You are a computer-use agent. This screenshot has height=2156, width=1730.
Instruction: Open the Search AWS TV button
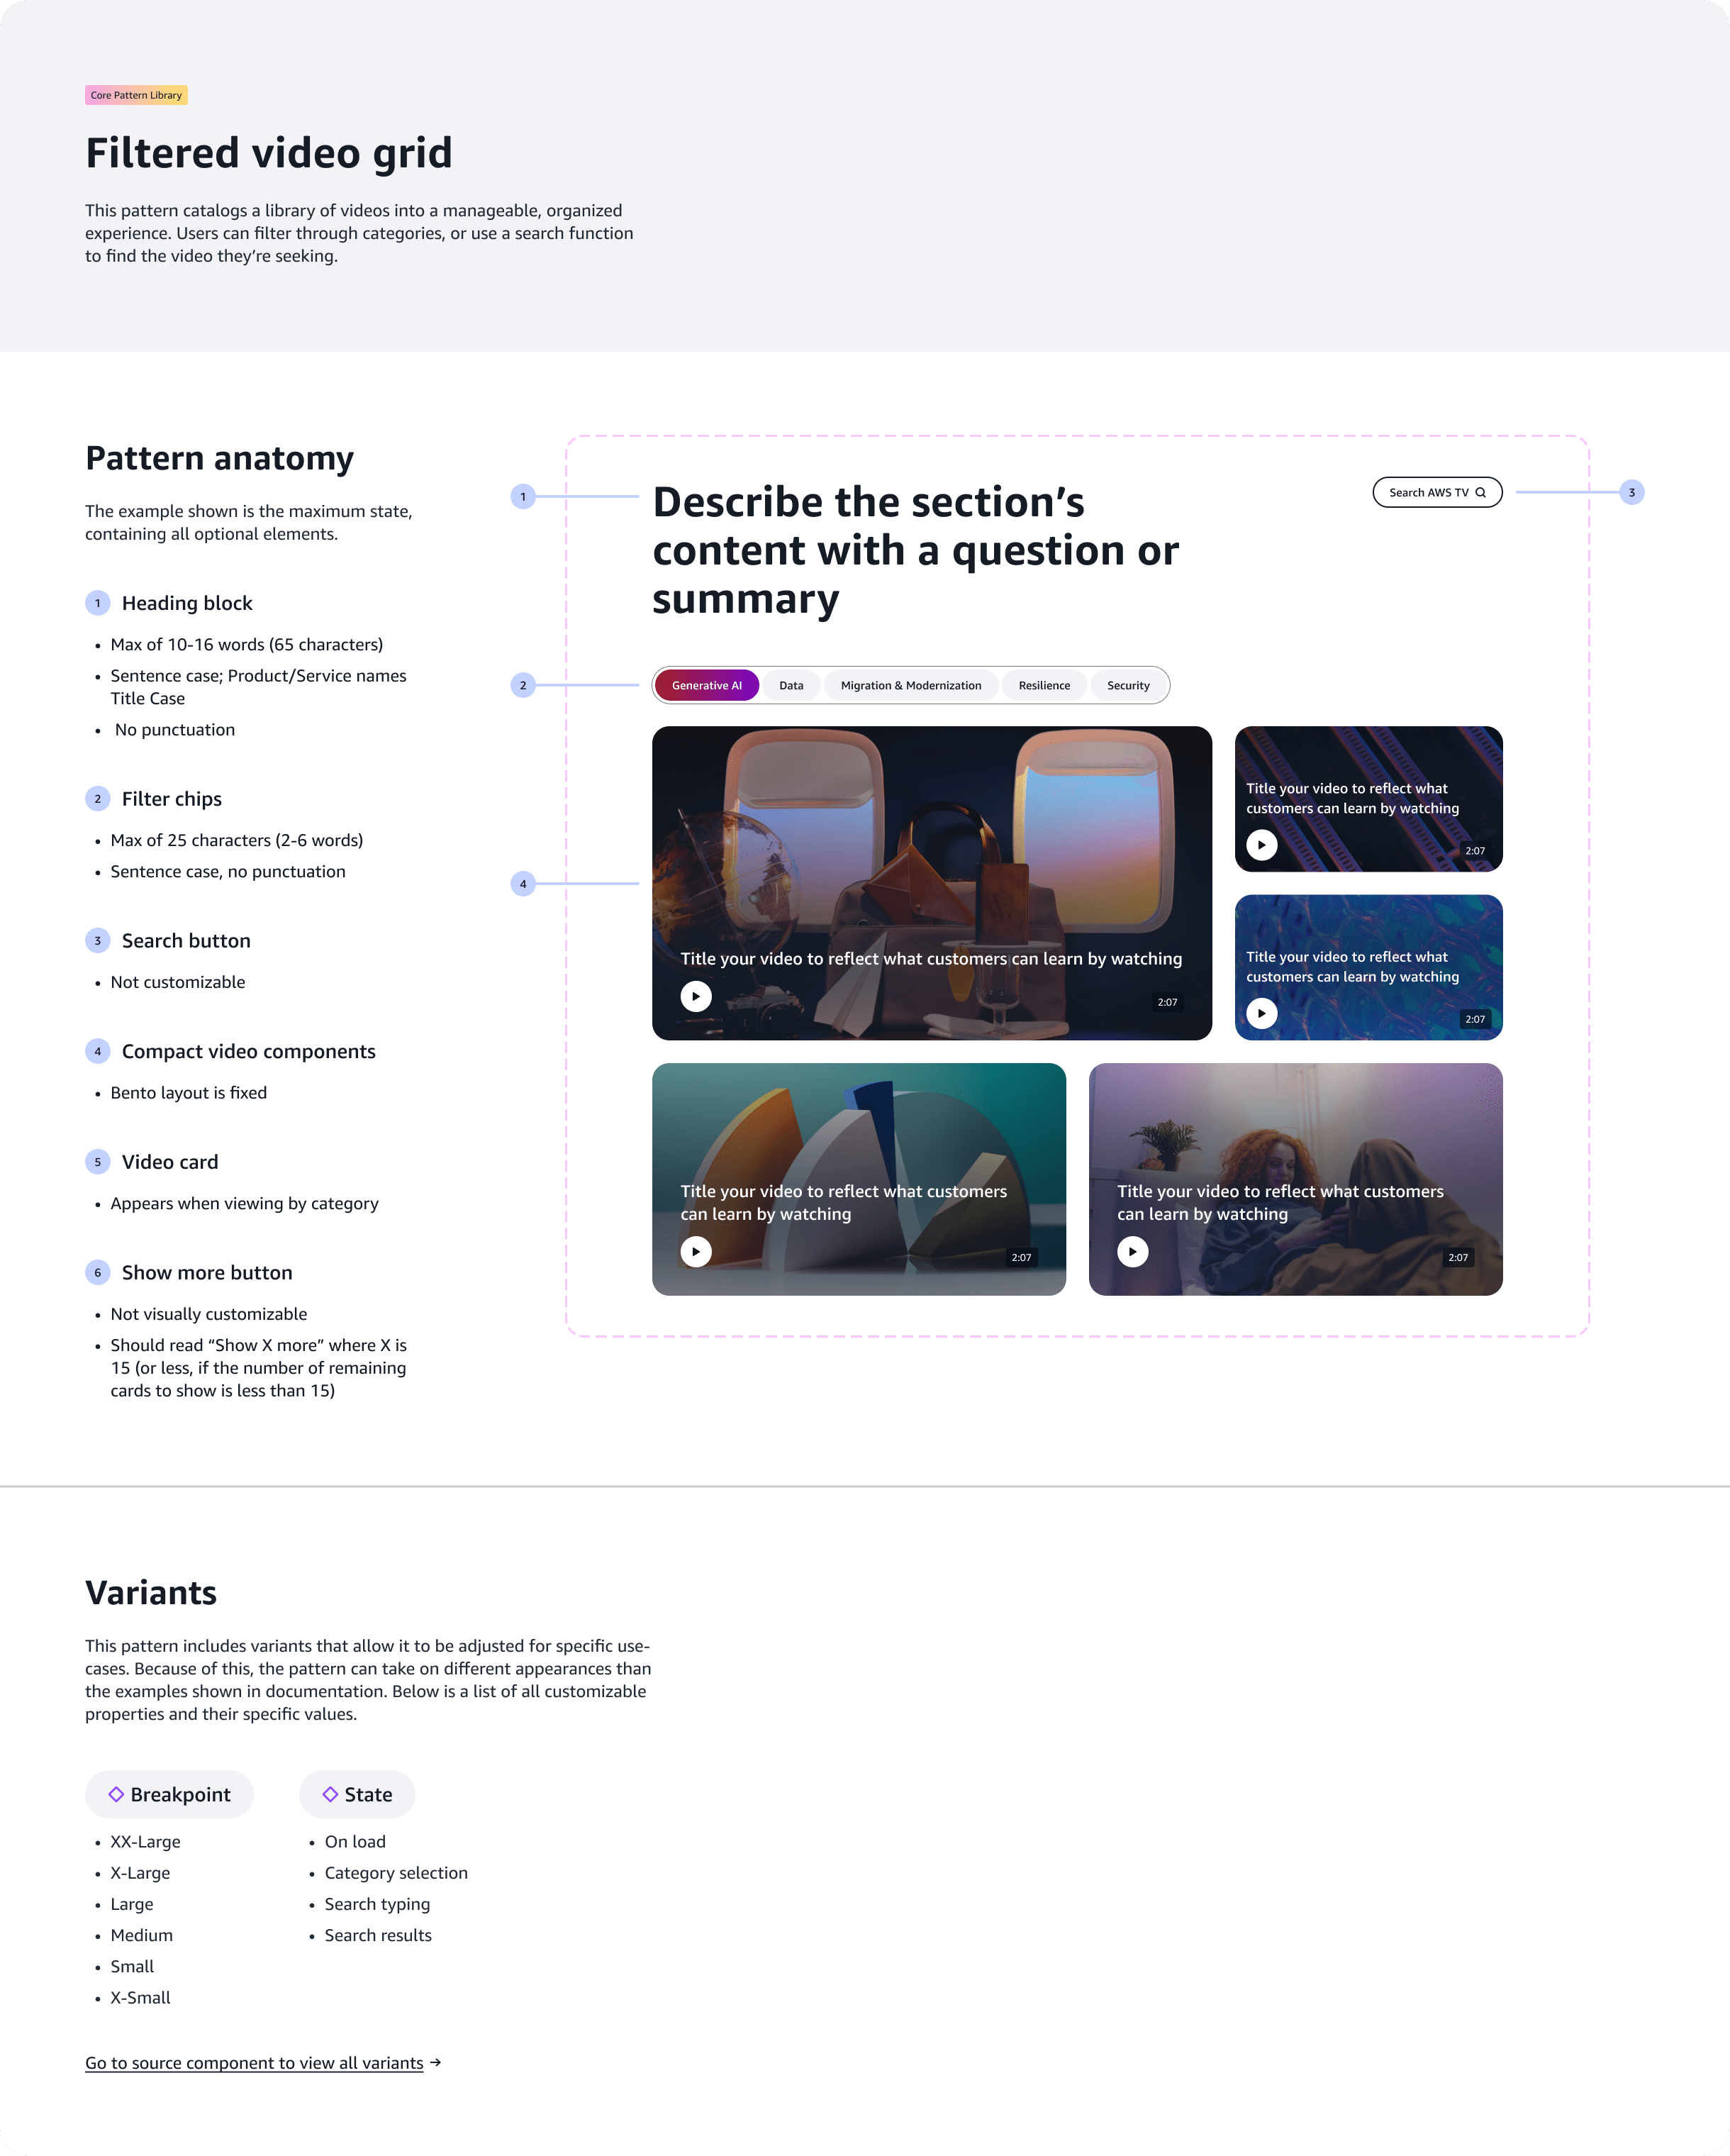pos(1437,492)
